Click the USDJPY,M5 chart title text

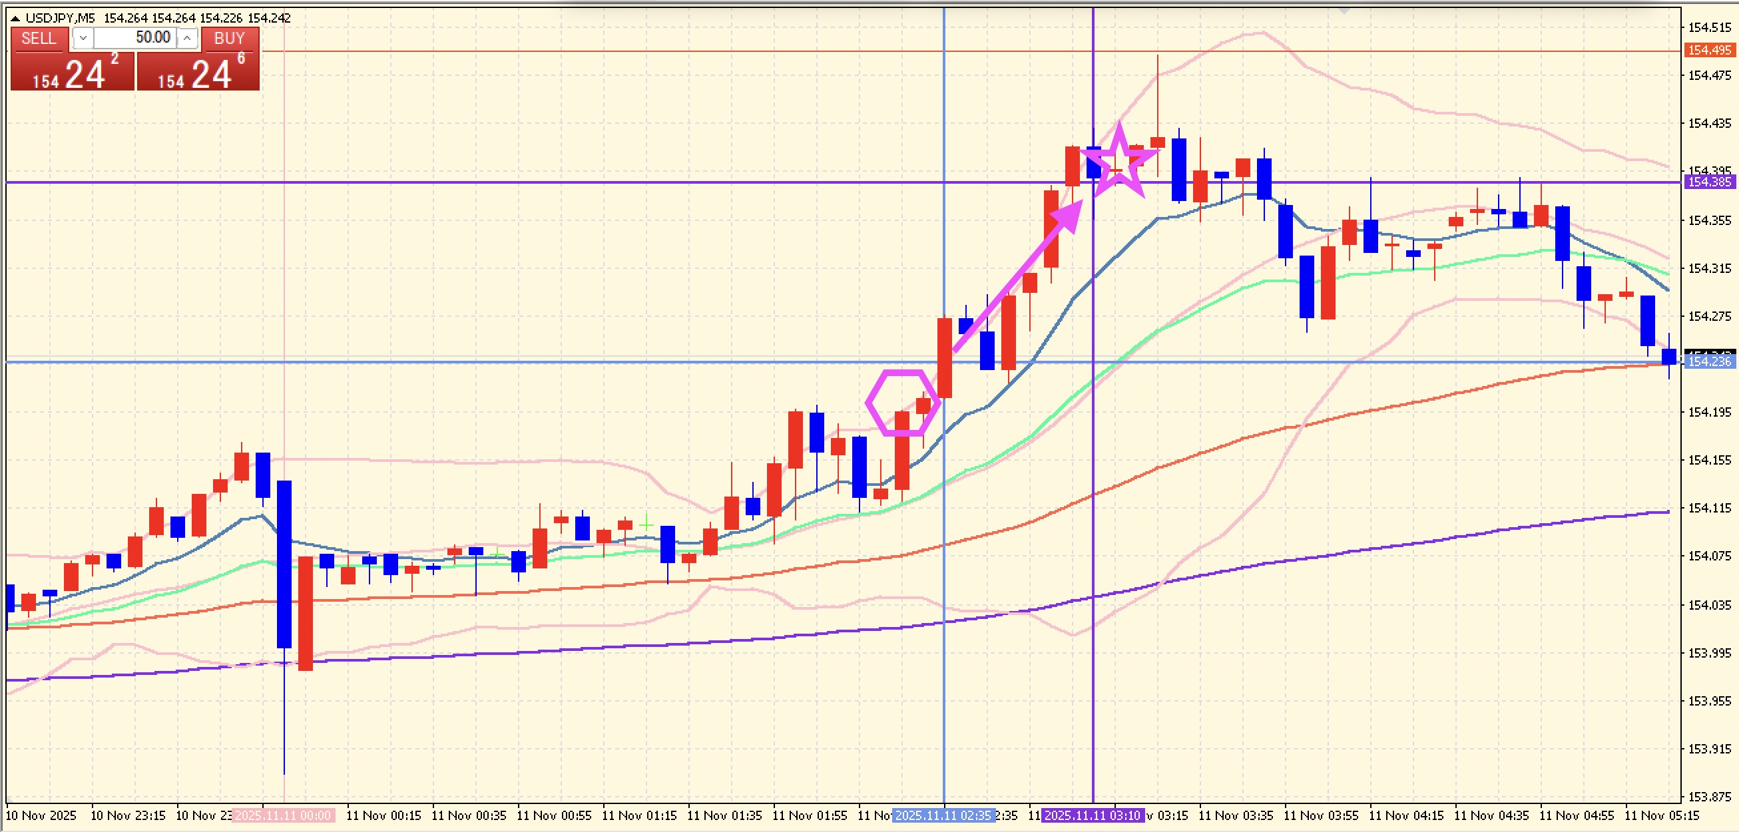point(59,18)
